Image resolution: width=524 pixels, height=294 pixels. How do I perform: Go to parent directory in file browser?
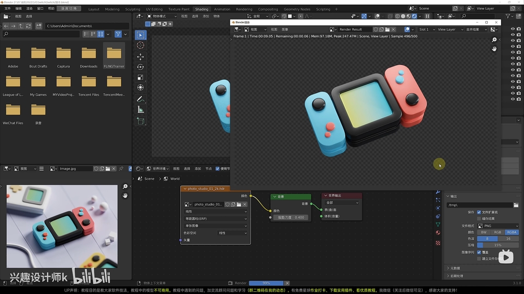pyautogui.click(x=21, y=26)
